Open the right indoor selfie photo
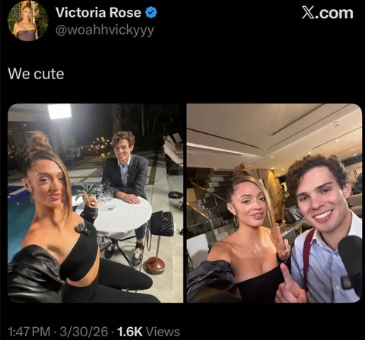 tap(275, 203)
